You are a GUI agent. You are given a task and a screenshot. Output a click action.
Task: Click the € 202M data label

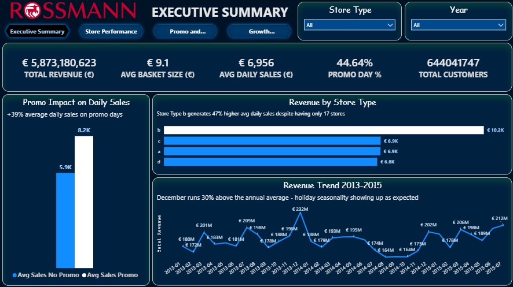(428, 225)
